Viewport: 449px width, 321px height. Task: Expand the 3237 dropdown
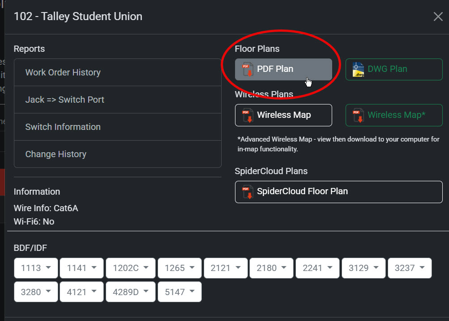coord(410,268)
